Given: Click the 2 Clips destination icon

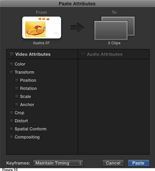Looking at the screenshot, I should click(114, 28).
